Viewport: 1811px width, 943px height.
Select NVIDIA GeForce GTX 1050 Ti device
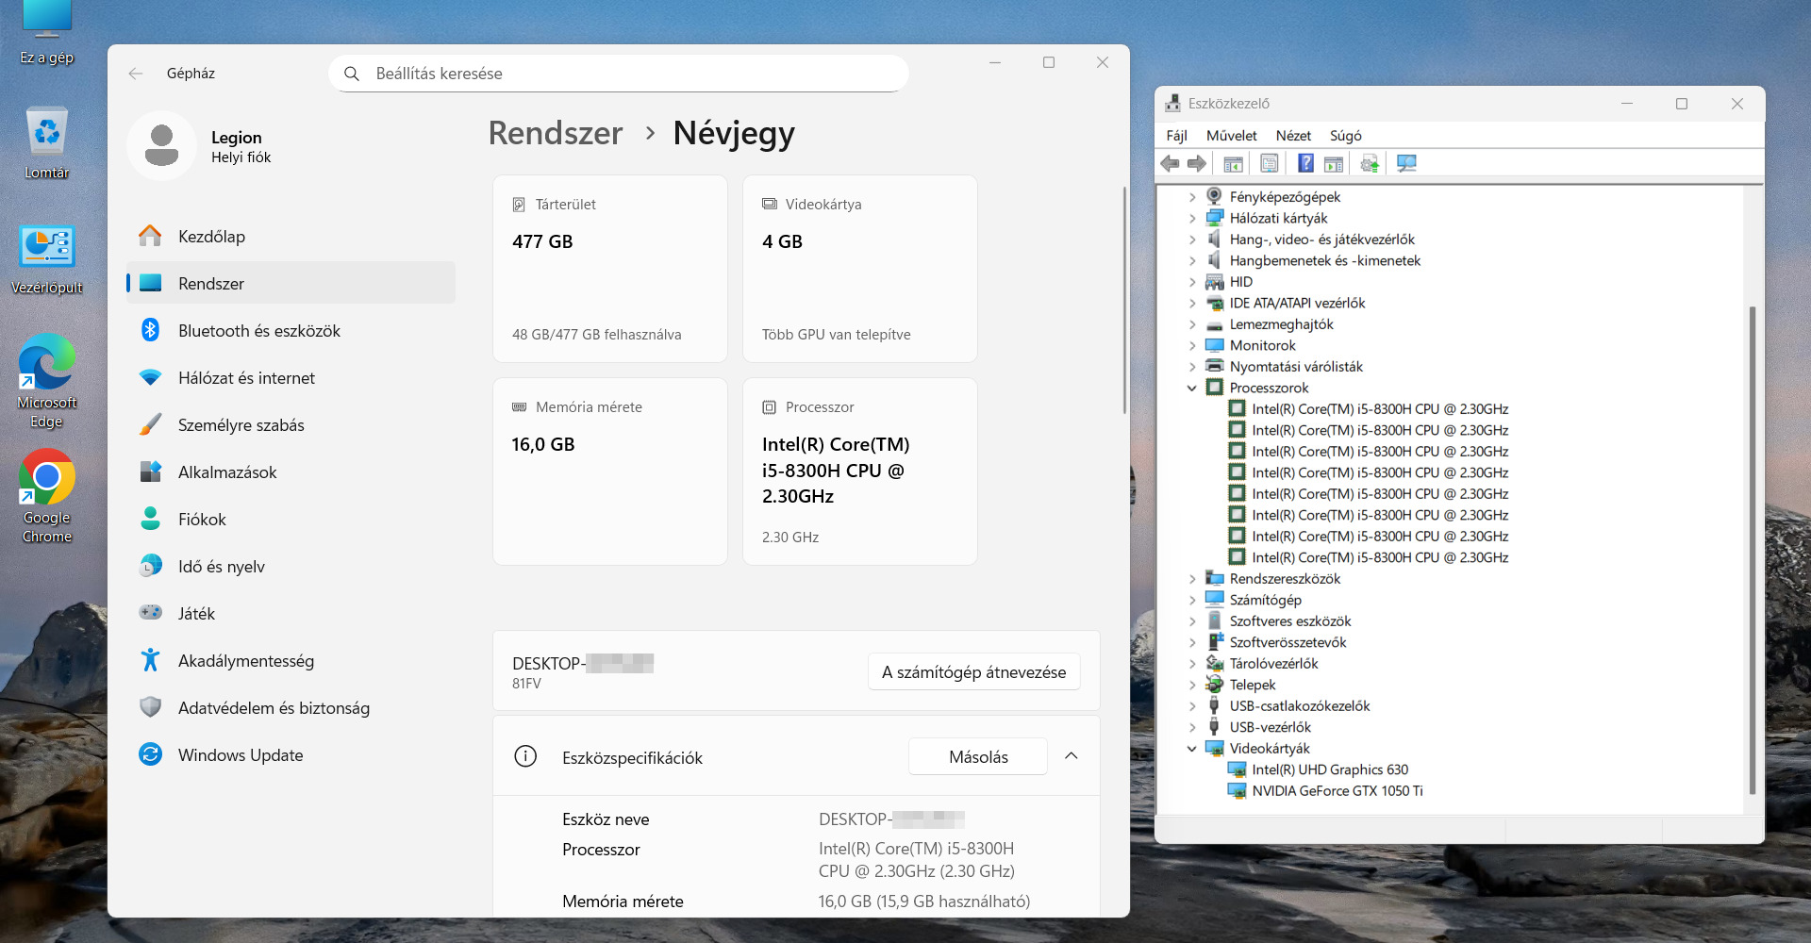click(x=1337, y=791)
